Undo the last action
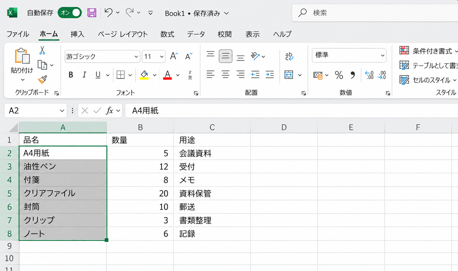This screenshot has width=458, height=271. pos(108,13)
